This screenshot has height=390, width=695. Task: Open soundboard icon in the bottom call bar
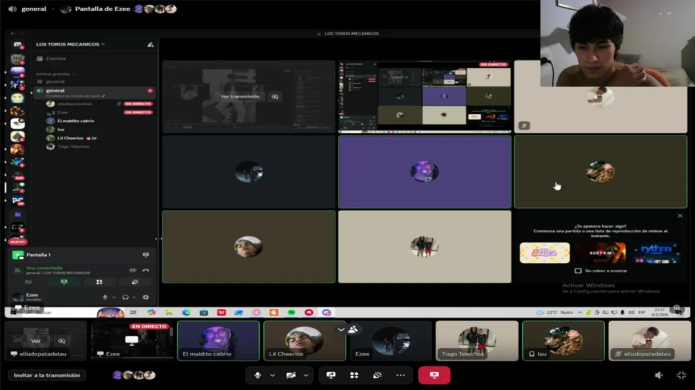click(377, 375)
